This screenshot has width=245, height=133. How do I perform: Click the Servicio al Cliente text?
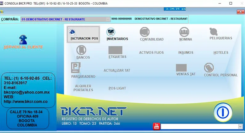click(x=23, y=47)
